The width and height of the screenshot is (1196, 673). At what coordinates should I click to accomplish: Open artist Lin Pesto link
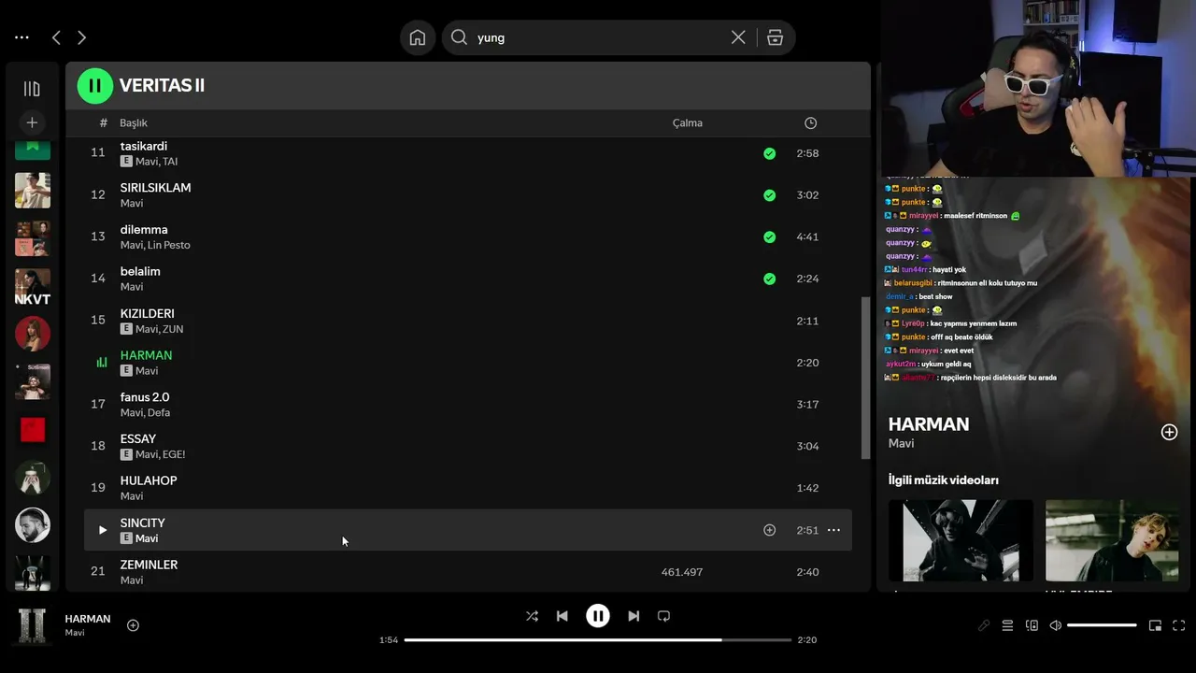coord(169,245)
